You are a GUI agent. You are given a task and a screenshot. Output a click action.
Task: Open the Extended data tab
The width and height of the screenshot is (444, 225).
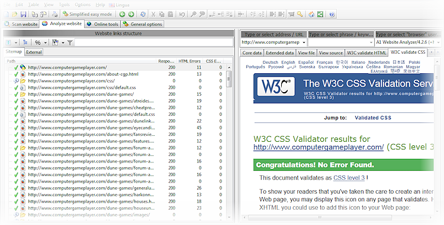(x=280, y=53)
